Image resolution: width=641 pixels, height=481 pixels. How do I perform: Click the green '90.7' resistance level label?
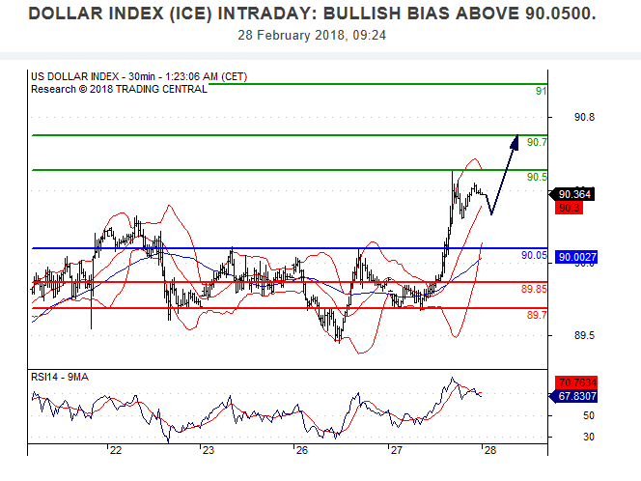click(x=537, y=142)
